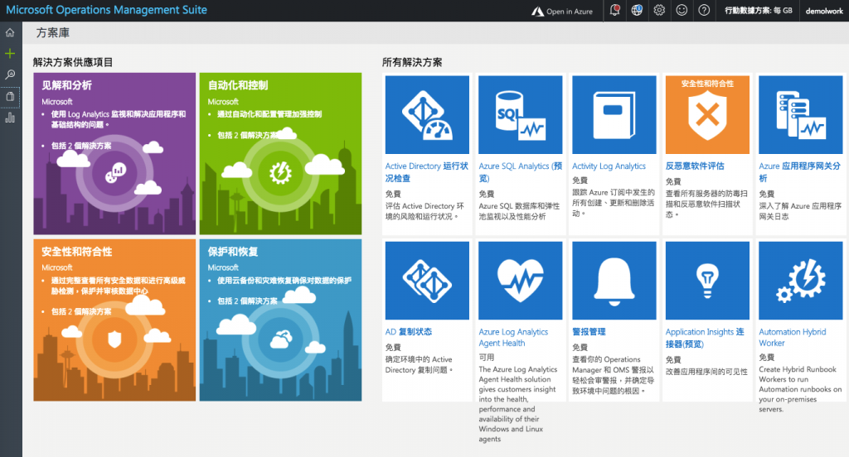Click the 方案庫 page heading

pyautogui.click(x=52, y=33)
